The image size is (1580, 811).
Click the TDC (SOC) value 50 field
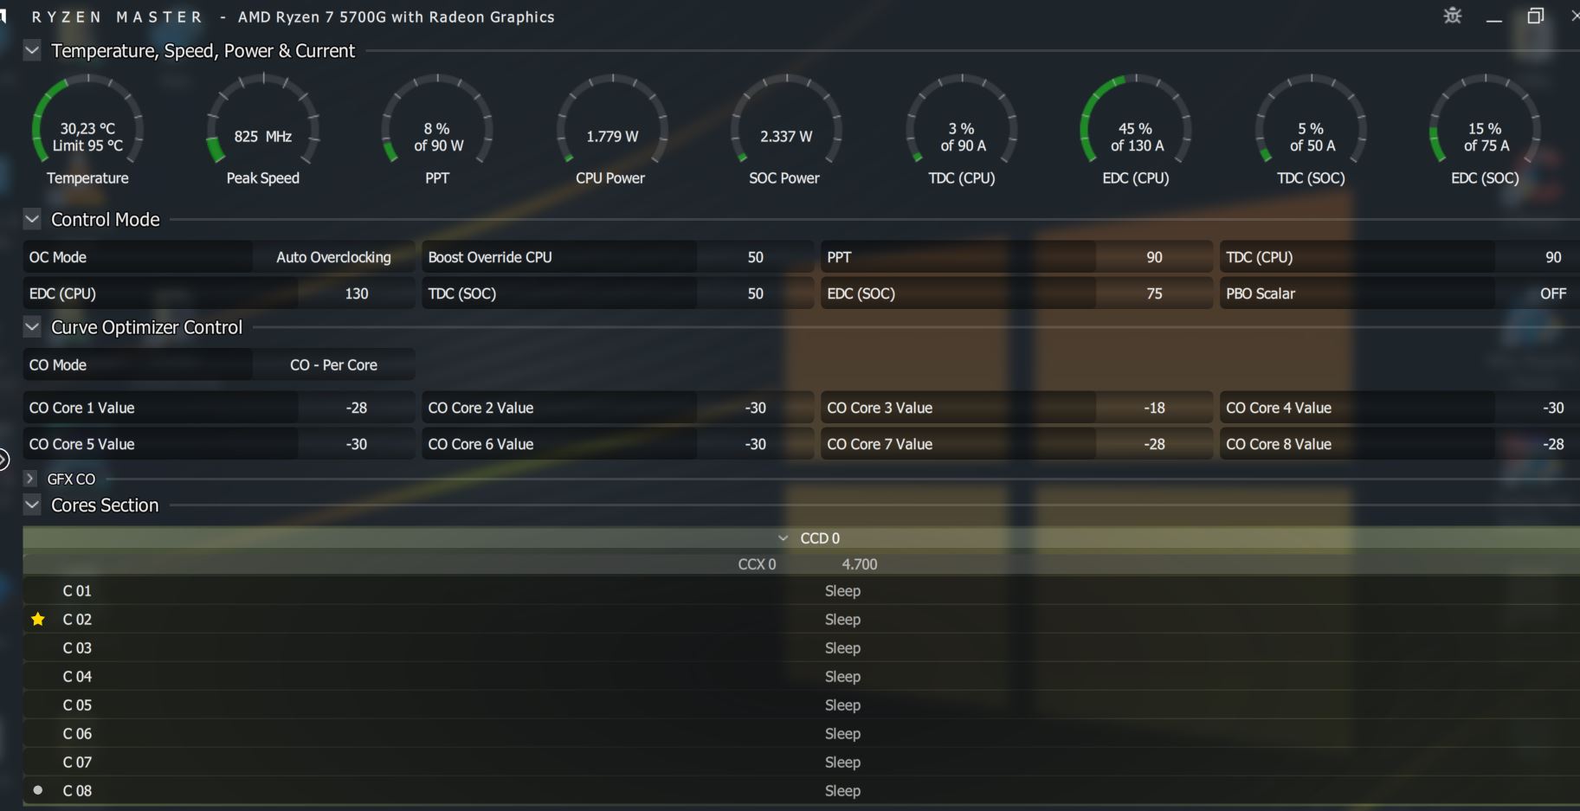pyautogui.click(x=755, y=293)
